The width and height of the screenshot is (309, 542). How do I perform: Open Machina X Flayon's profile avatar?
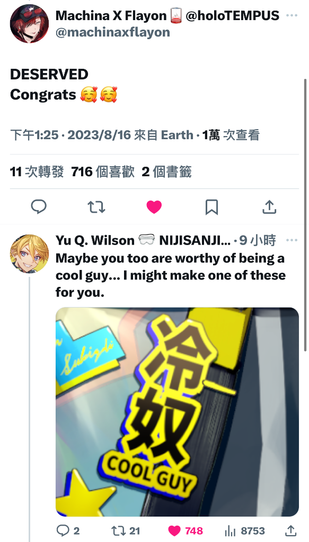click(x=29, y=23)
